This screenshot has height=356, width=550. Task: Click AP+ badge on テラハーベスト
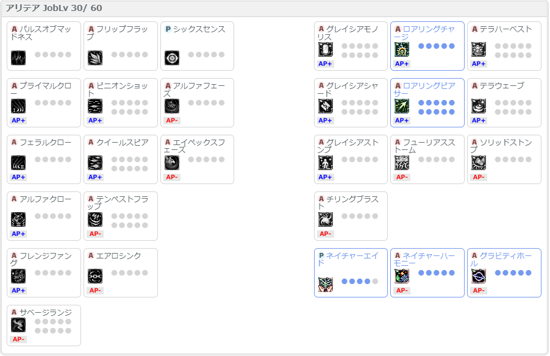tap(479, 63)
